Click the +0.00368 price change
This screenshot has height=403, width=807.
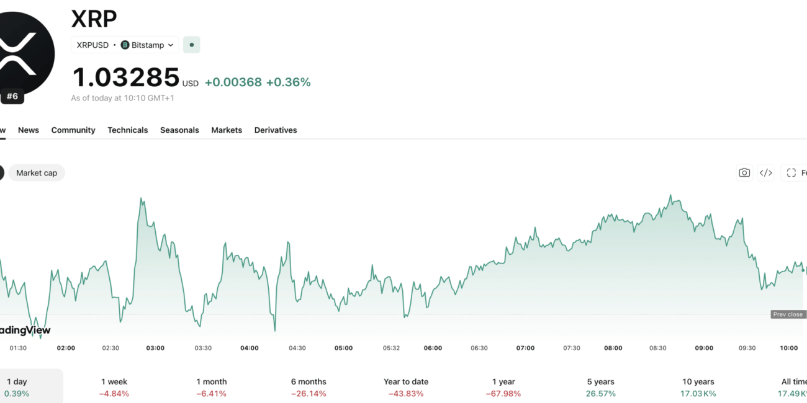coord(233,82)
